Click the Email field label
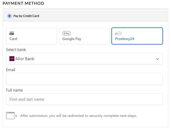 [11, 70]
